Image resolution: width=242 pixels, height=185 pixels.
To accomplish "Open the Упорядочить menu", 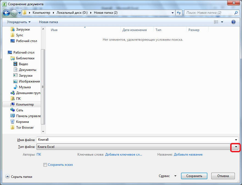I will (19, 22).
